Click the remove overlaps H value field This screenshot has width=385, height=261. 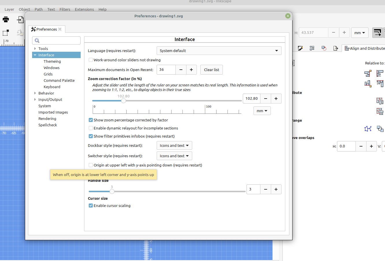point(346,146)
